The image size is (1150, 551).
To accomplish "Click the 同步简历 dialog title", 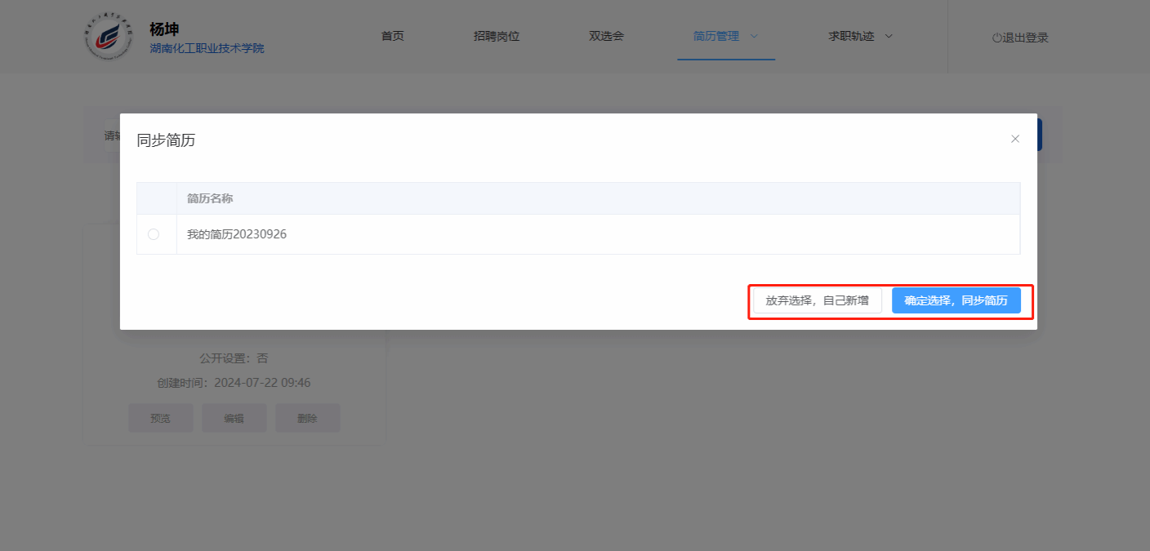I will tap(166, 140).
